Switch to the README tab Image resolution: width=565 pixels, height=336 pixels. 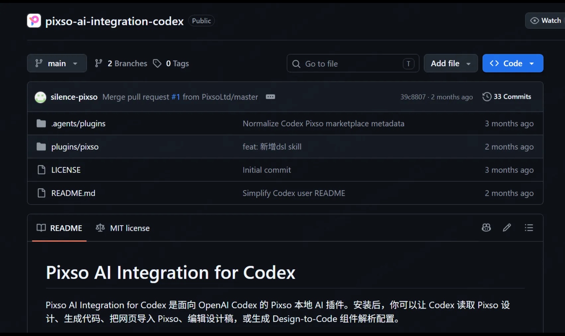pos(59,228)
